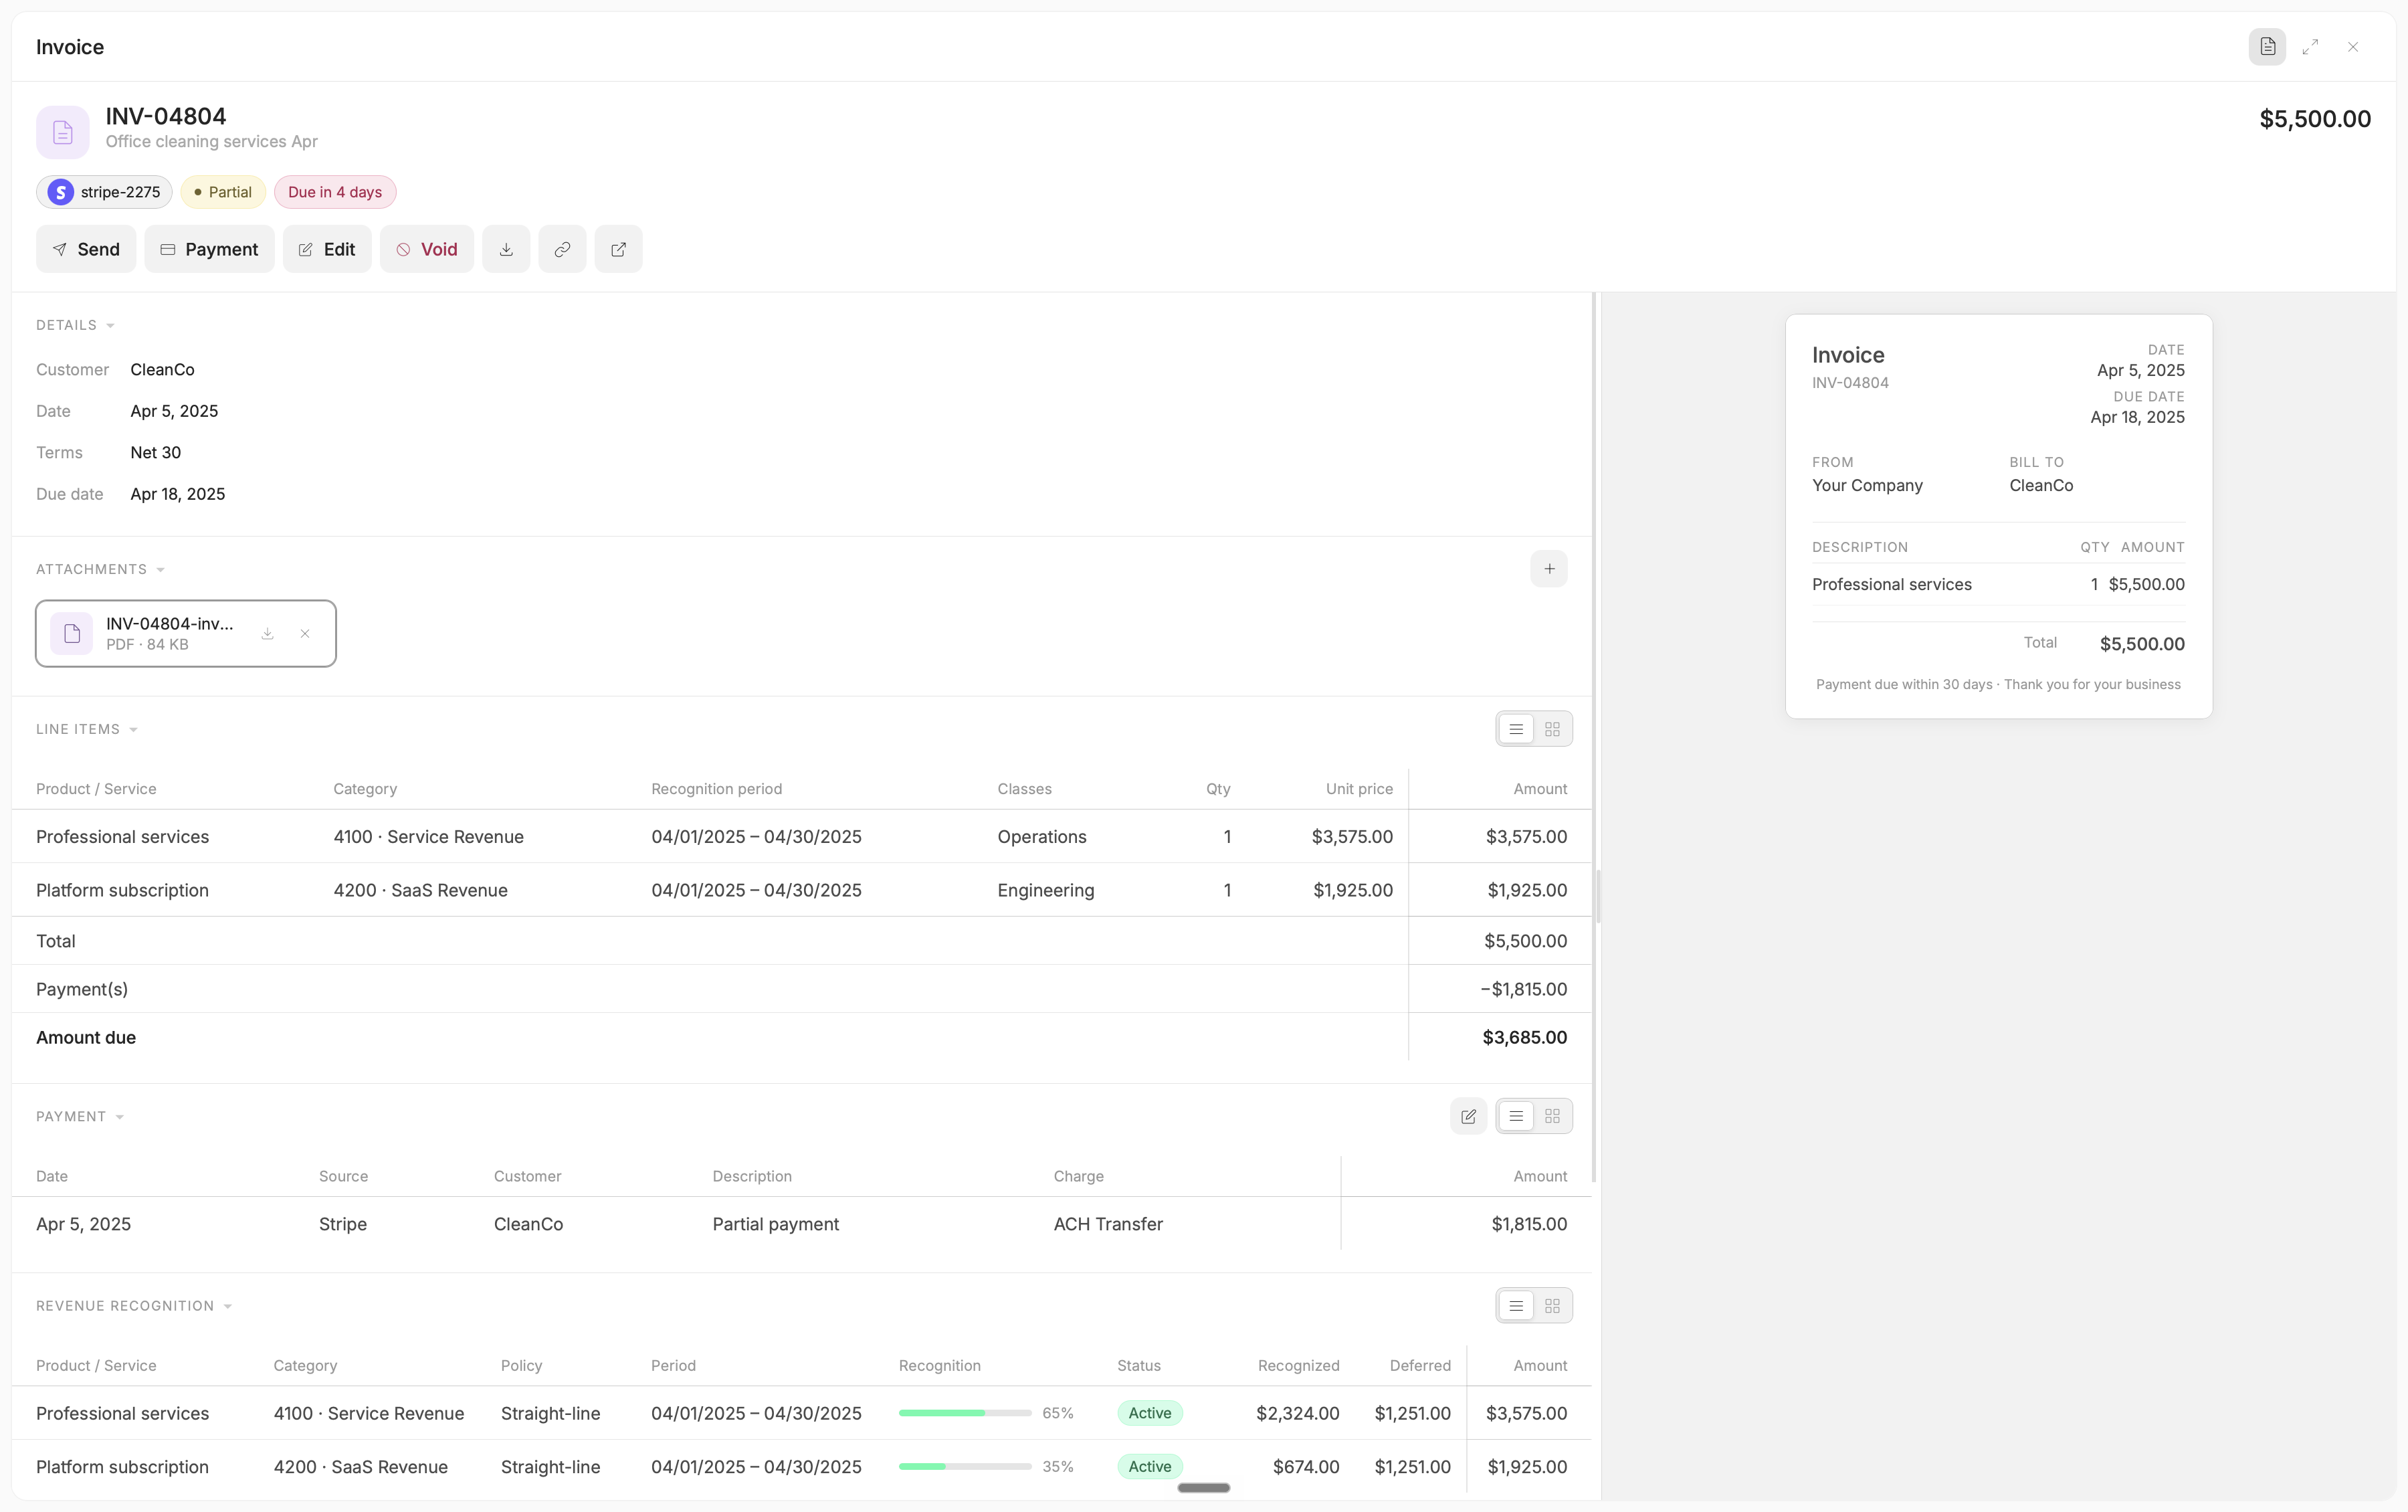Open invoice externally via arrow icon
Viewport: 2408px width, 1512px height.
[619, 249]
